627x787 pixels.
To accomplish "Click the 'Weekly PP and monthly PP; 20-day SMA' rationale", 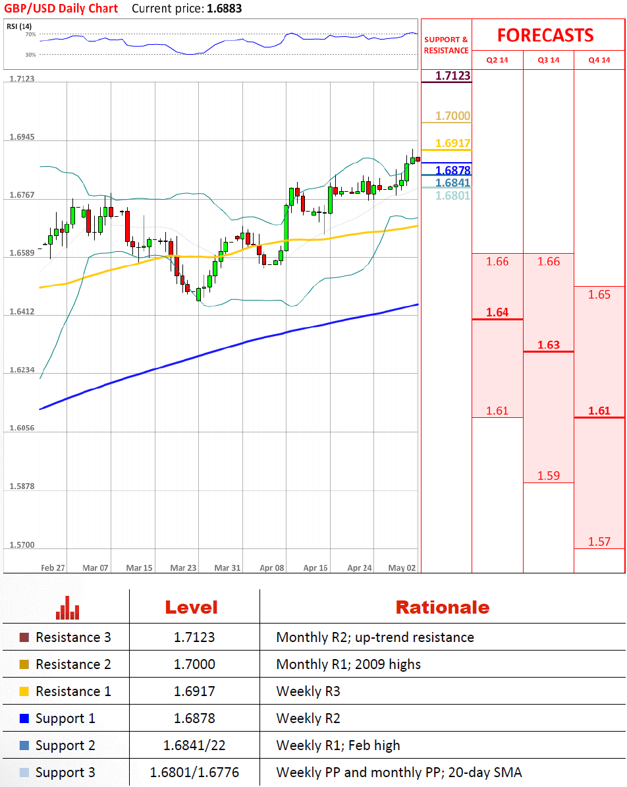I will (399, 773).
